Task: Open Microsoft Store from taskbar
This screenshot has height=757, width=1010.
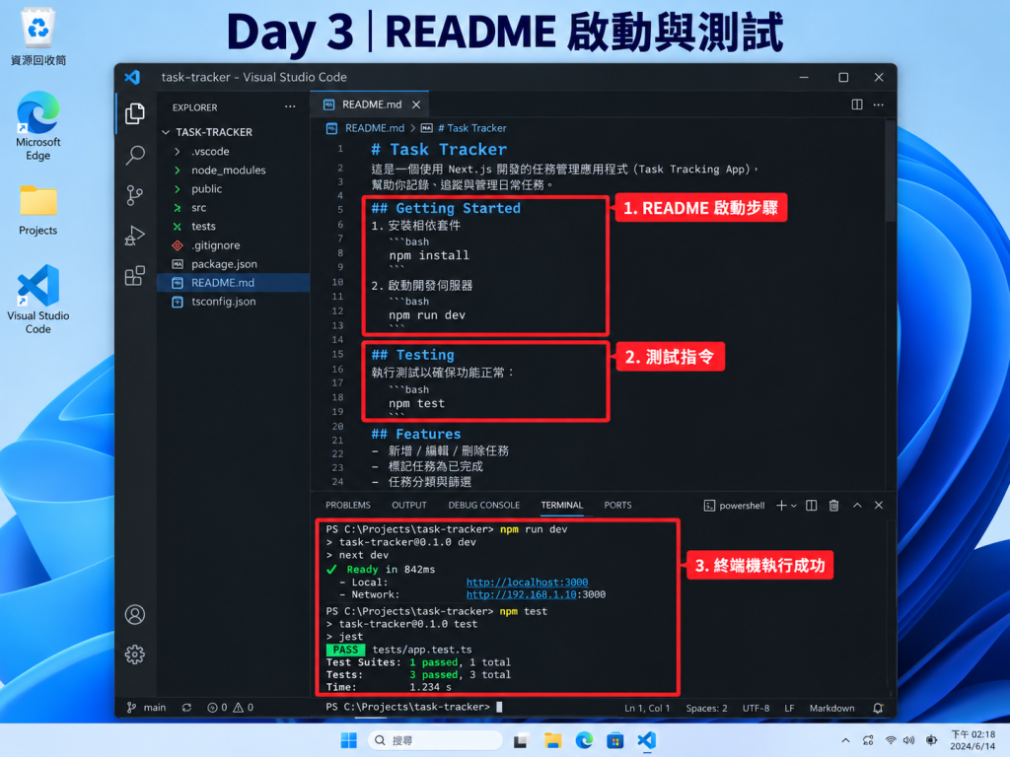Action: click(615, 740)
